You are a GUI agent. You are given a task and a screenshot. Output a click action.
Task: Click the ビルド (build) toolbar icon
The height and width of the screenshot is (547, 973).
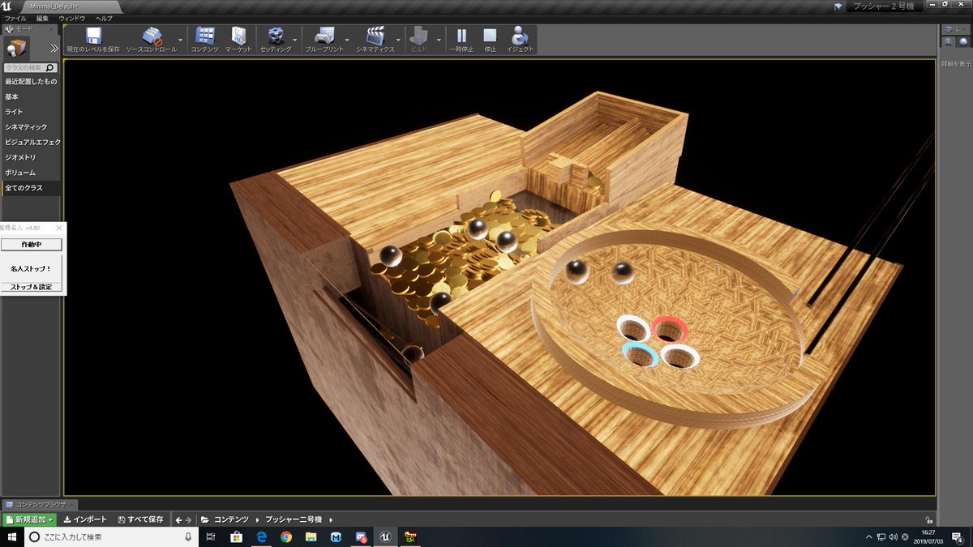pyautogui.click(x=419, y=39)
